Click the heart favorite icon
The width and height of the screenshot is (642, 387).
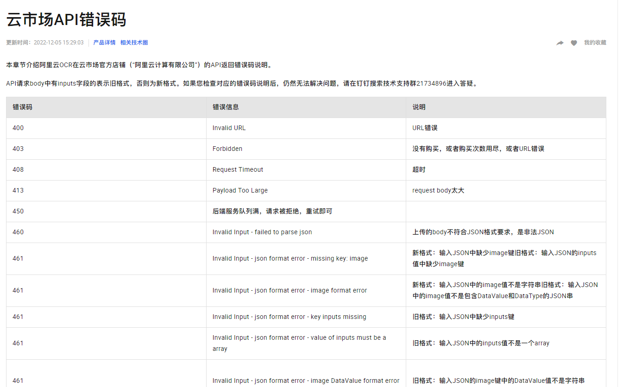pyautogui.click(x=574, y=43)
